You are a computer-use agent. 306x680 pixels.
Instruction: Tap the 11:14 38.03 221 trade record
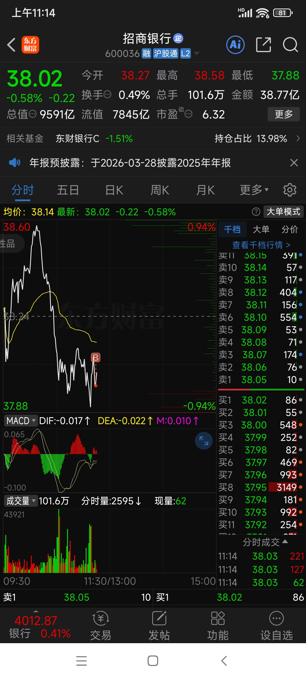[x=261, y=556]
